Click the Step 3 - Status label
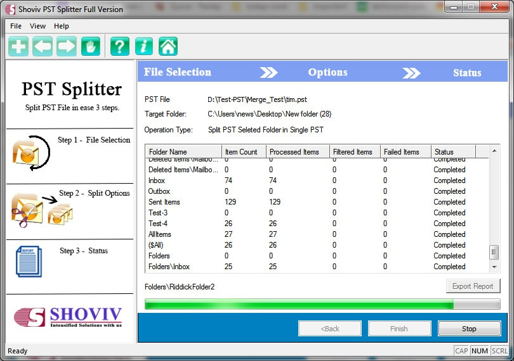This screenshot has width=514, height=361. [x=84, y=251]
